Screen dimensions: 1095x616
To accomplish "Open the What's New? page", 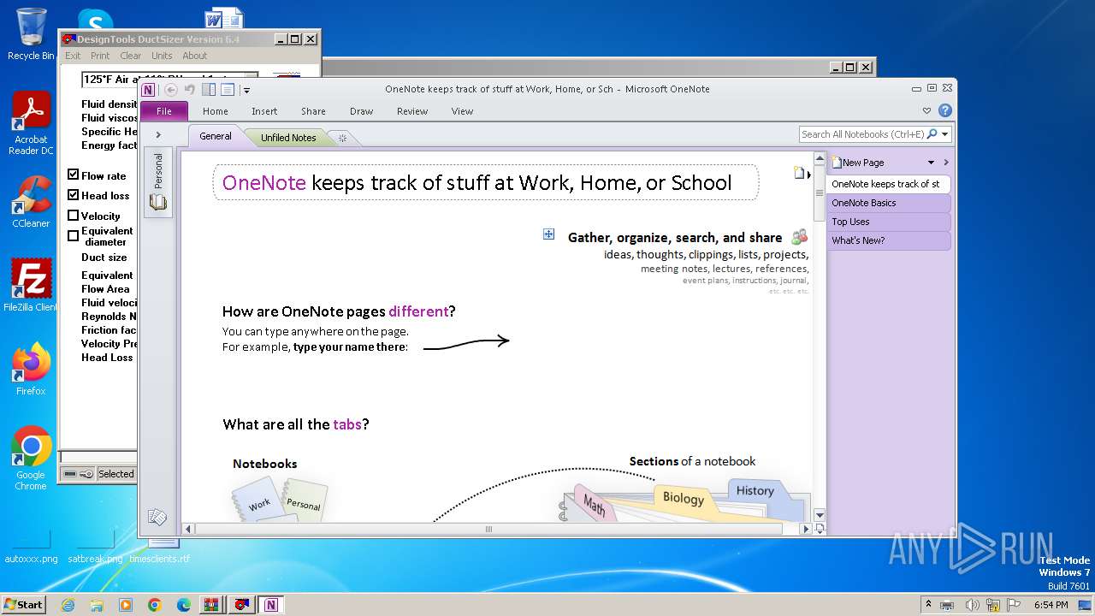I will point(889,240).
